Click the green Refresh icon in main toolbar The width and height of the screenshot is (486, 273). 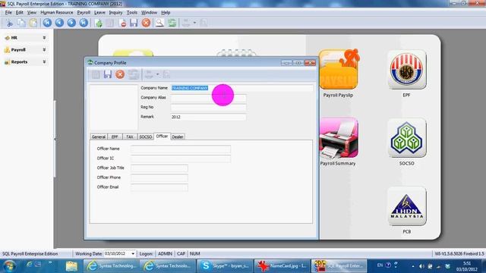pyautogui.click(x=172, y=23)
